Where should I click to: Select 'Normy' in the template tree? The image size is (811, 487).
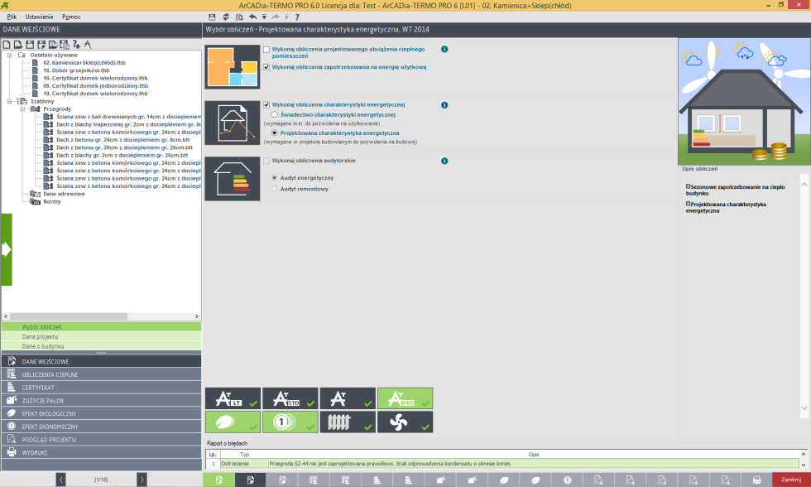pos(51,202)
